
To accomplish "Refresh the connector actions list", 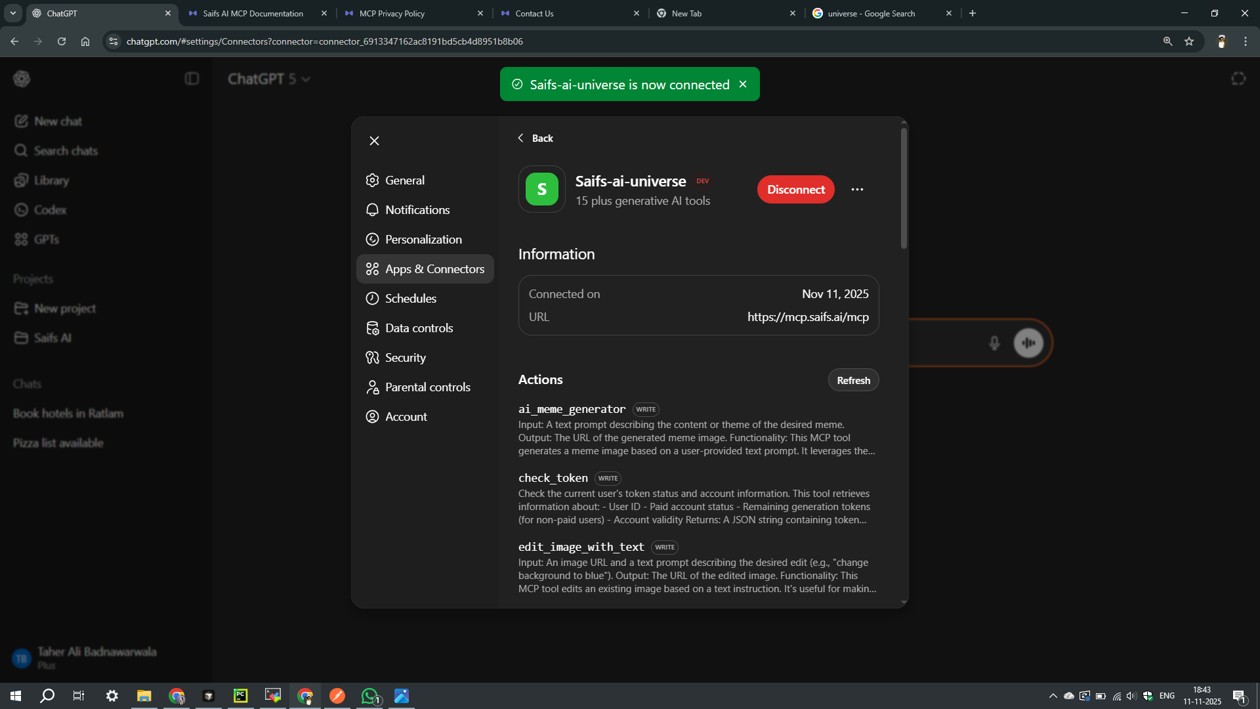I will (853, 380).
